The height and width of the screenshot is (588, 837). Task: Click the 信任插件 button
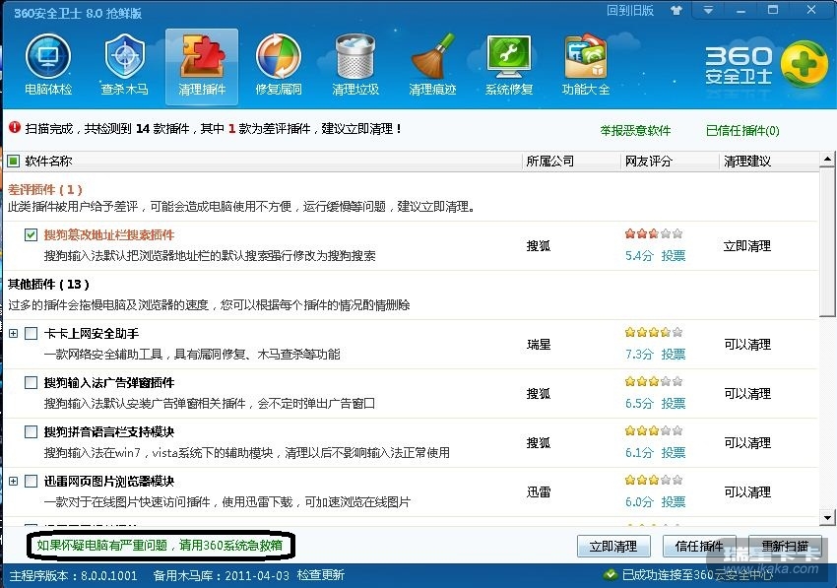(x=699, y=546)
